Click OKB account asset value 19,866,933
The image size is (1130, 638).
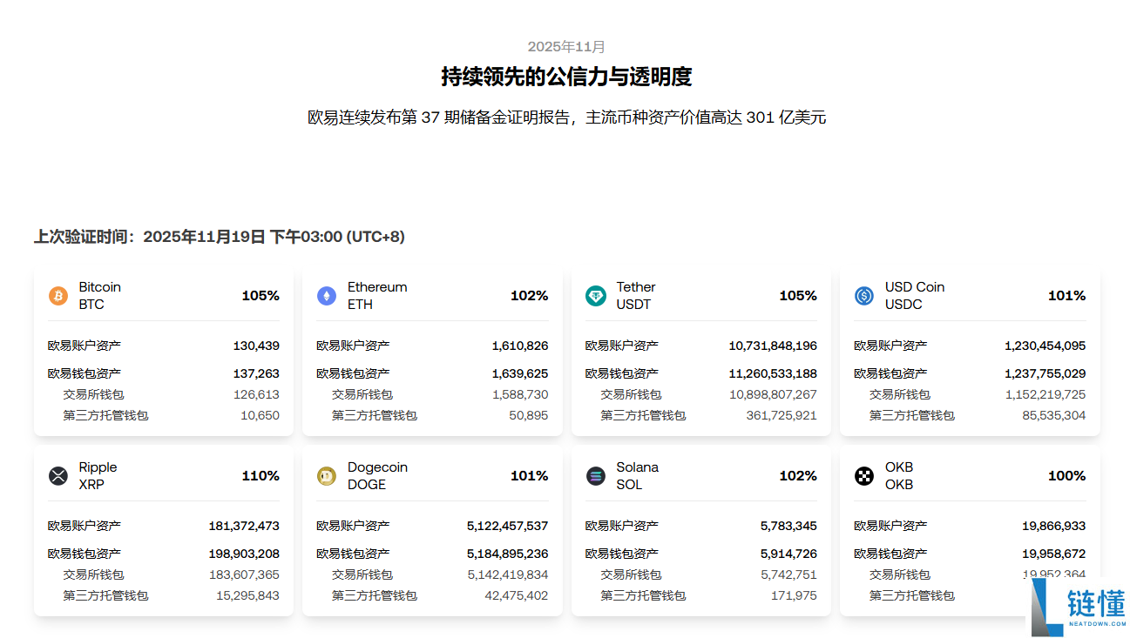point(1054,526)
